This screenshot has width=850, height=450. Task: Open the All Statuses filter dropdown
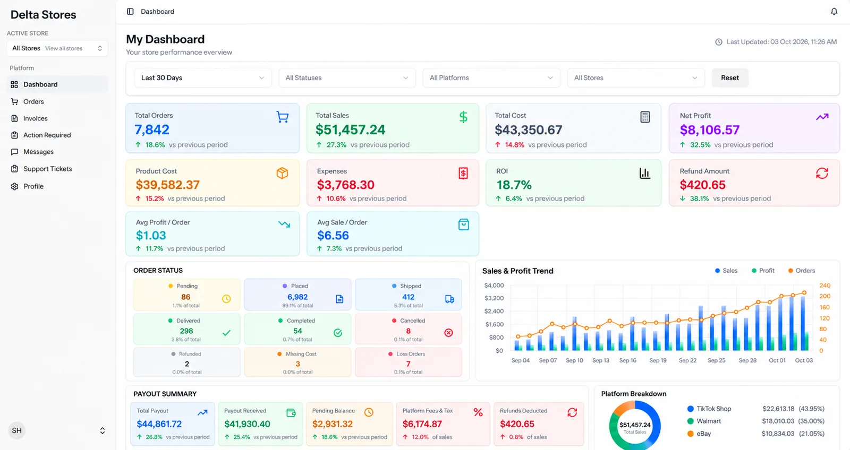pos(347,78)
